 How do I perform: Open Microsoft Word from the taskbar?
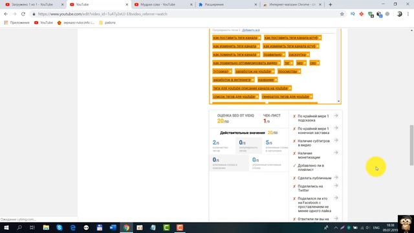point(113,227)
